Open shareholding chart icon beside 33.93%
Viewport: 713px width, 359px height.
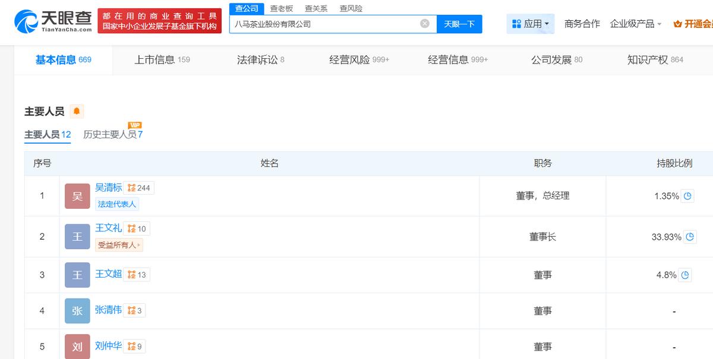690,237
